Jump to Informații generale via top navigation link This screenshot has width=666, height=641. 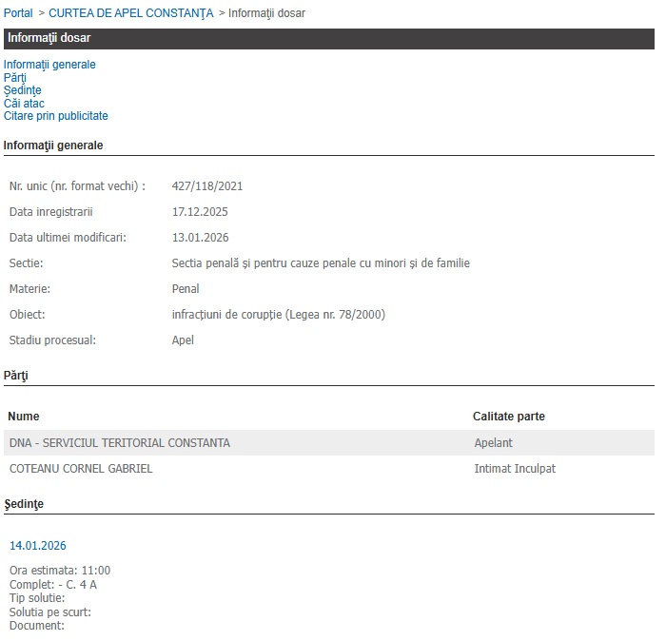49,65
